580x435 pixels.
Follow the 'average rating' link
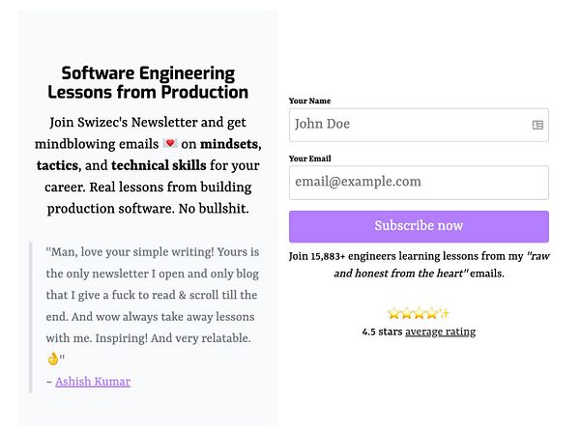440,332
